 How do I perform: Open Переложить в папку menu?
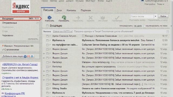coord(158,20)
